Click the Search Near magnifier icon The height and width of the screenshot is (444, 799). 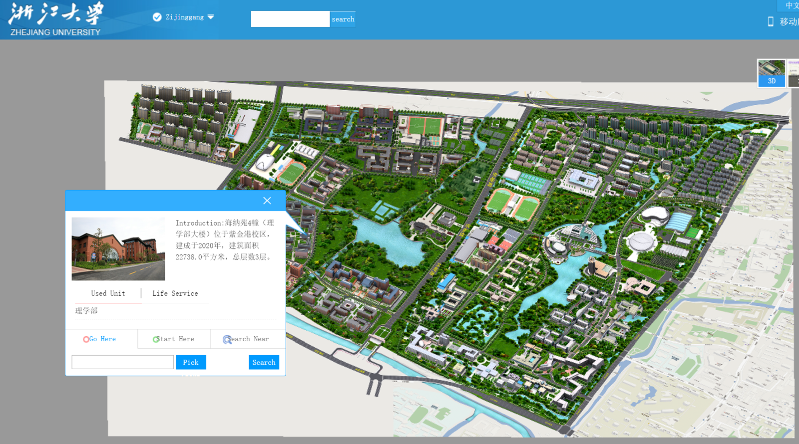227,340
